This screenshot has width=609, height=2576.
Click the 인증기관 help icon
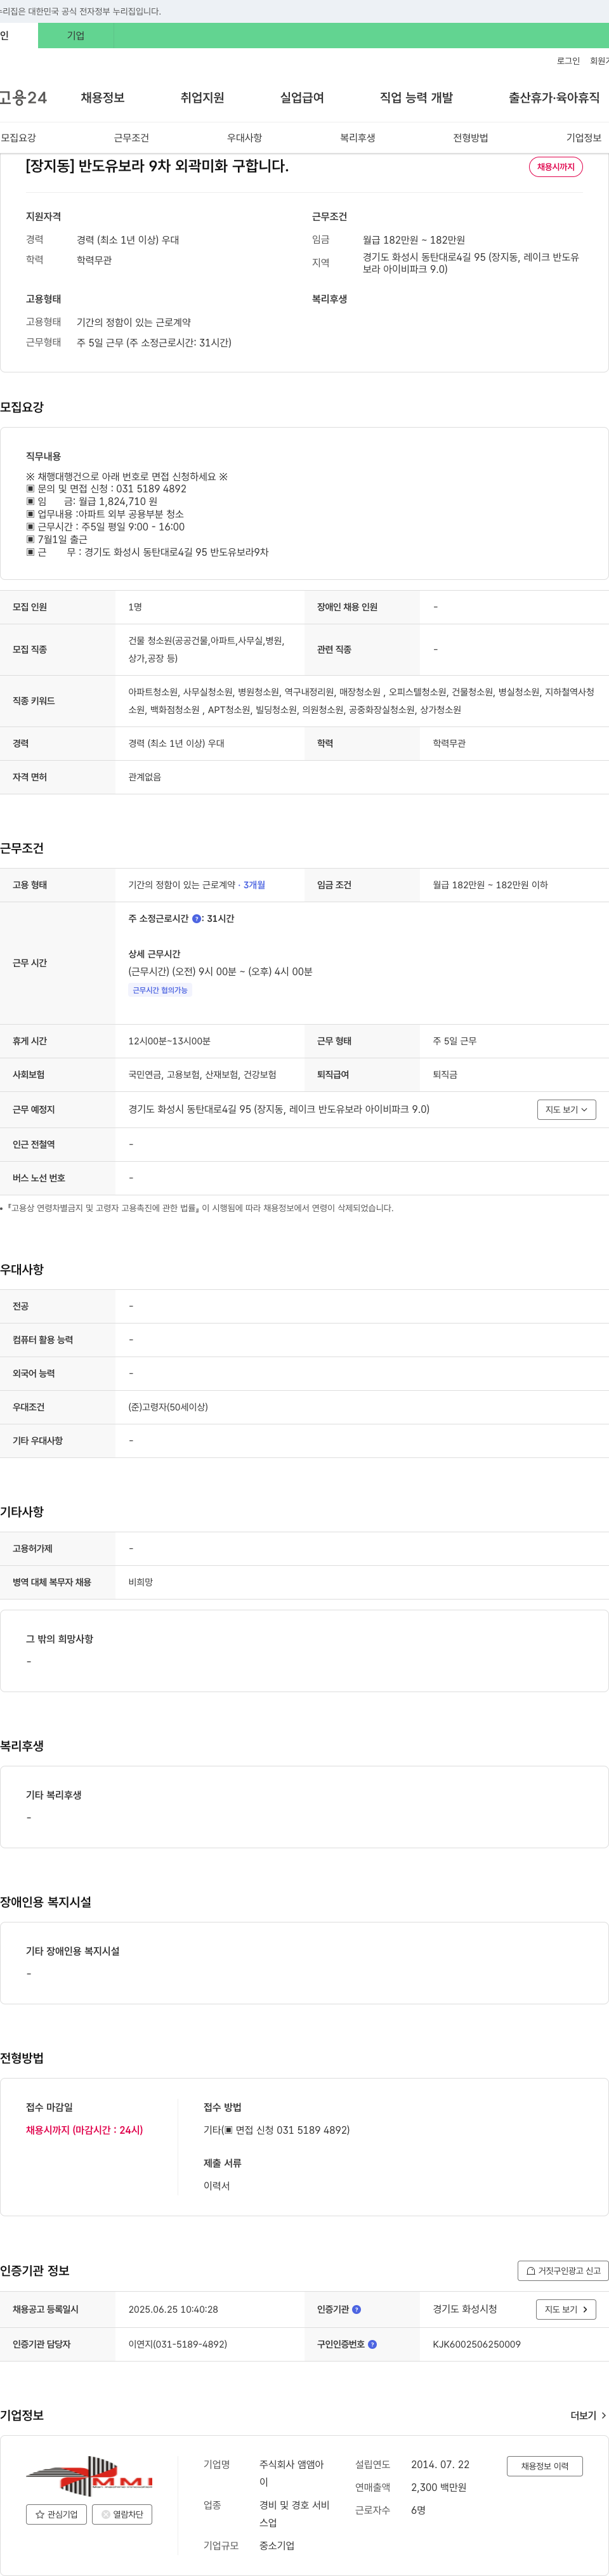pos(357,2310)
